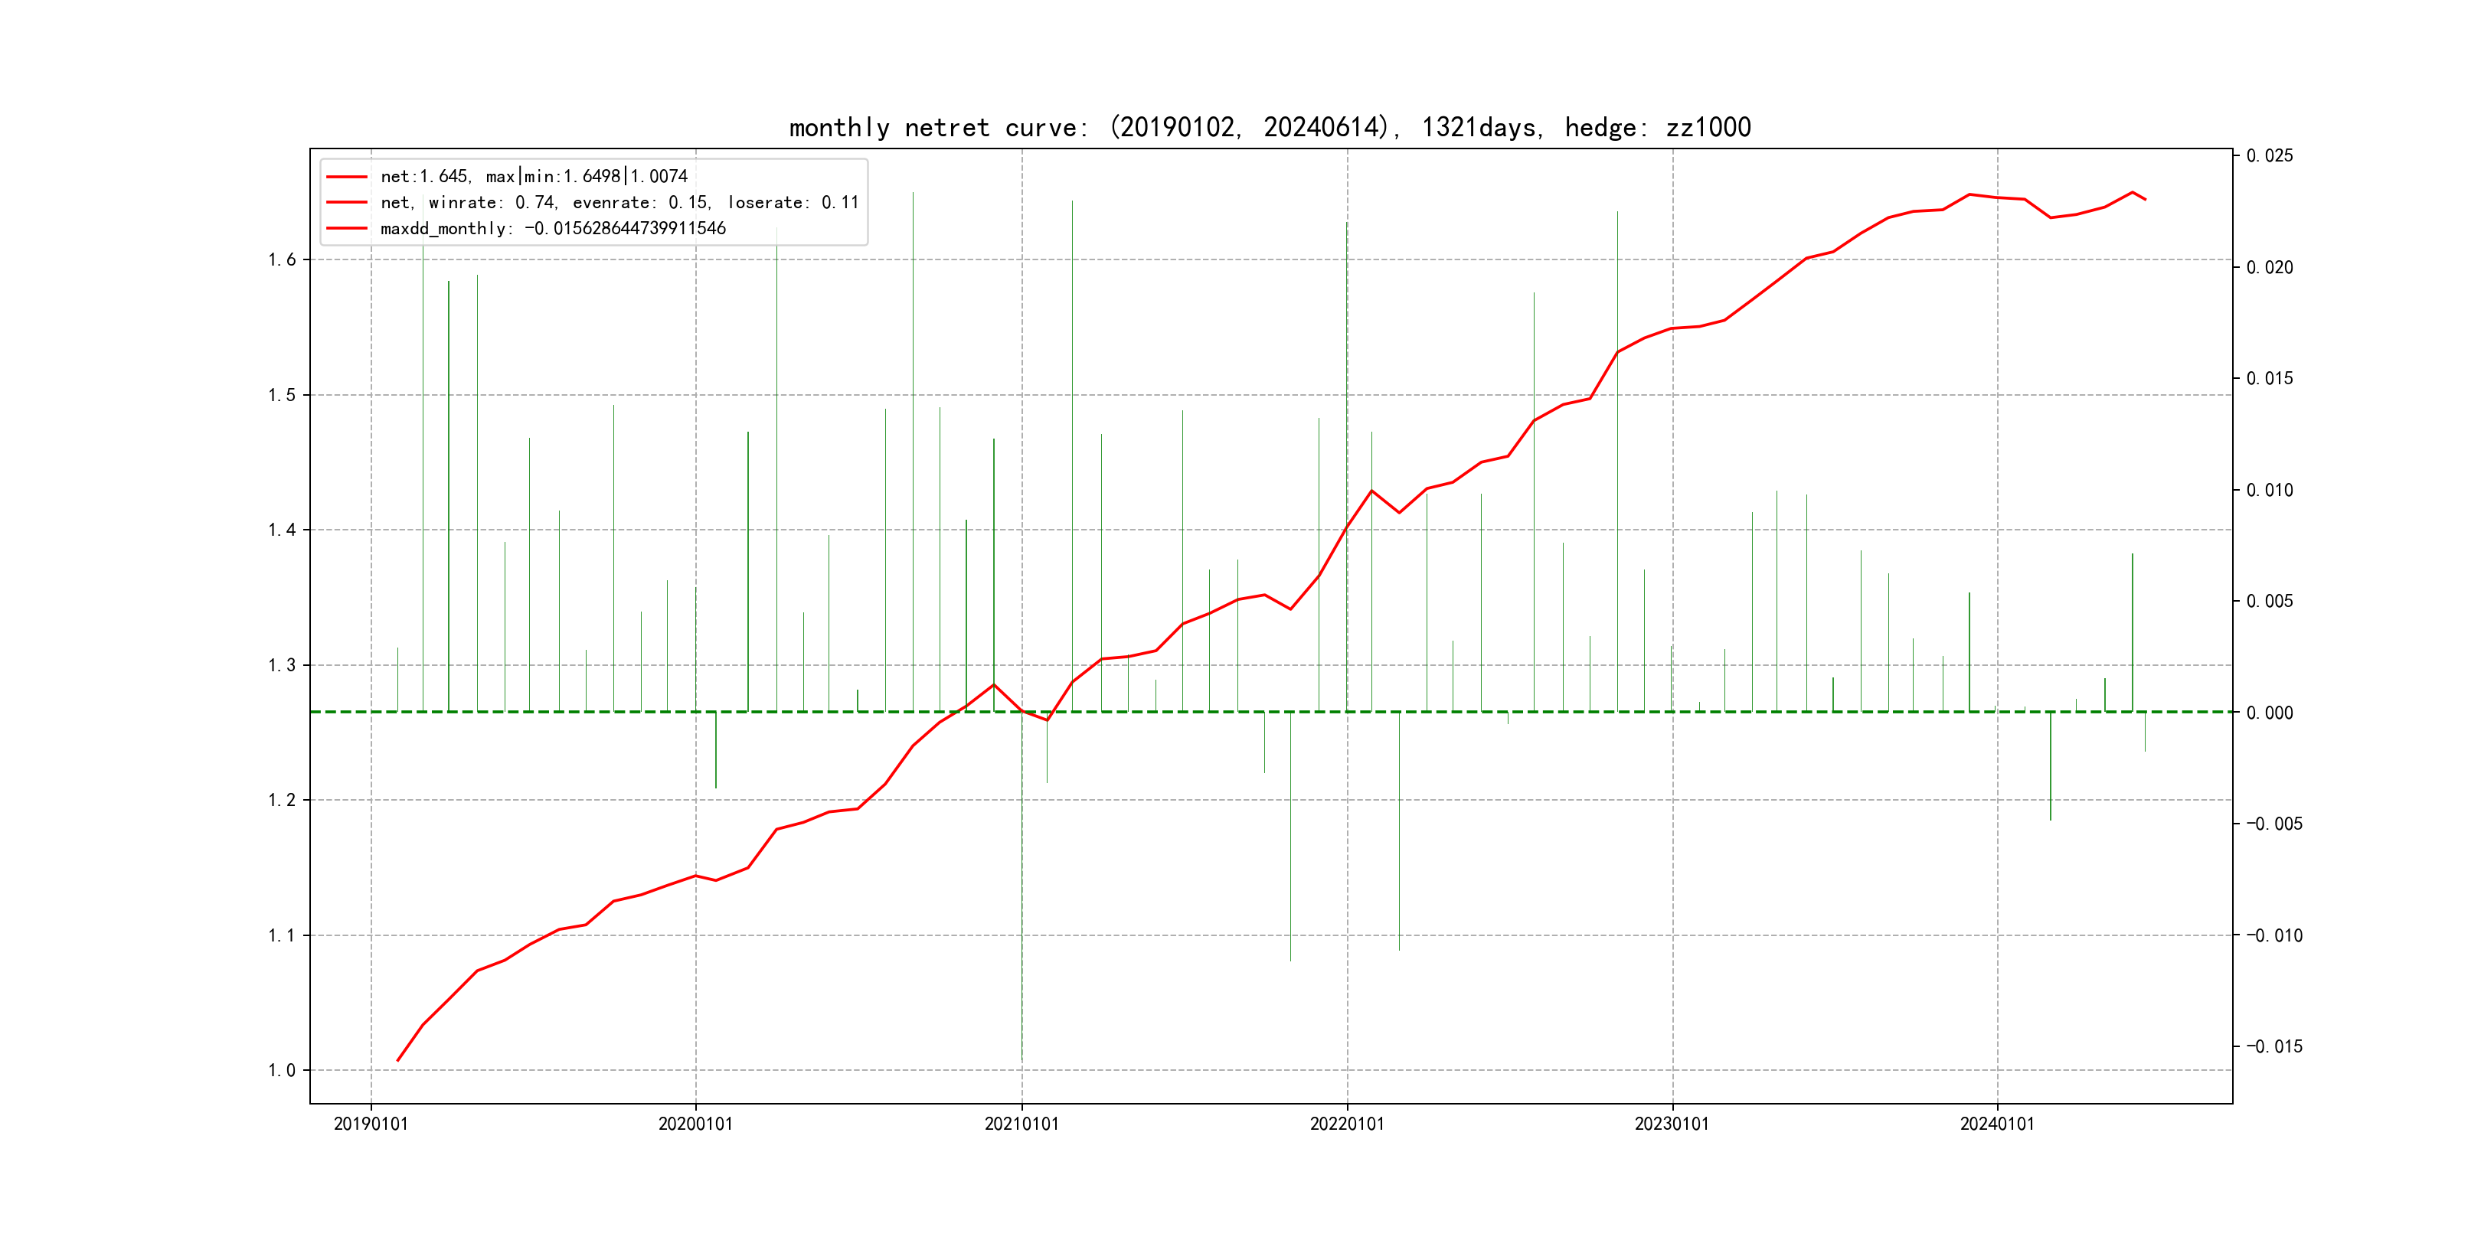
Task: Click the -0.015 right axis tick label
Action: 2274,1046
